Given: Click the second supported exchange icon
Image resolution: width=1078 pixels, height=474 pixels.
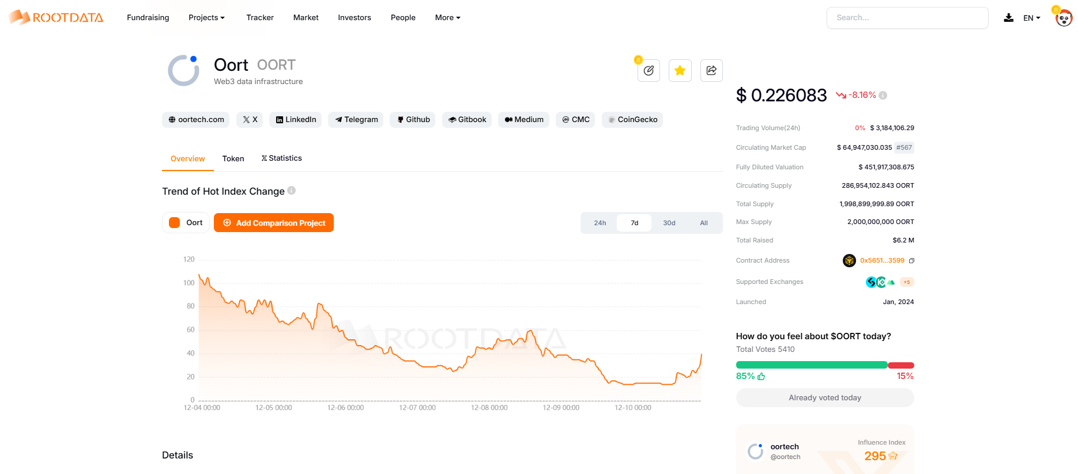Looking at the screenshot, I should (x=881, y=282).
